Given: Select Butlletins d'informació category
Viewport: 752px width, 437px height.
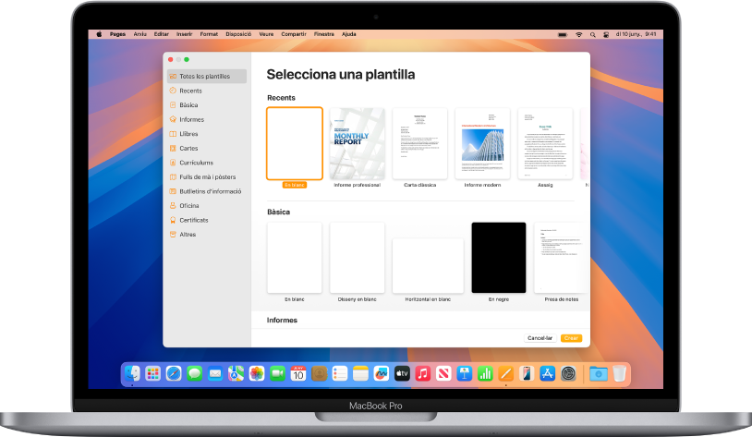Looking at the screenshot, I should [207, 191].
